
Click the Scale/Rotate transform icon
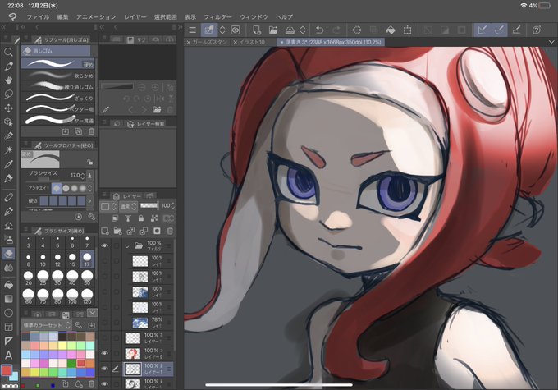408,30
